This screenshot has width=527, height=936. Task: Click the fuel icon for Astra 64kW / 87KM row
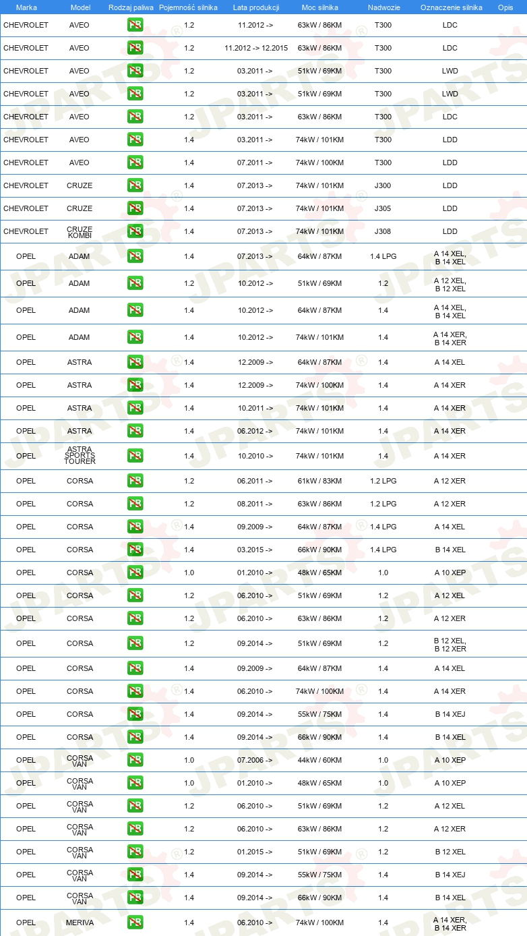[135, 362]
